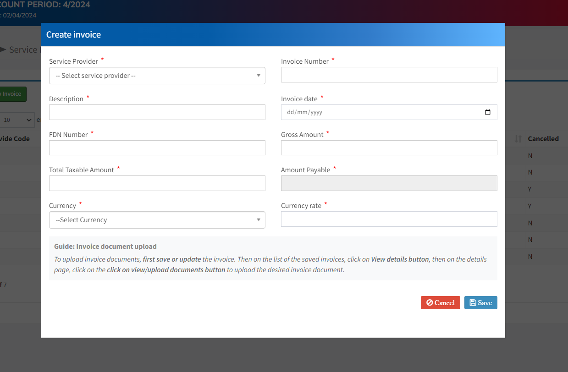Click the greyed Amount Payable field
Screen dimensions: 568x372
pos(389,183)
